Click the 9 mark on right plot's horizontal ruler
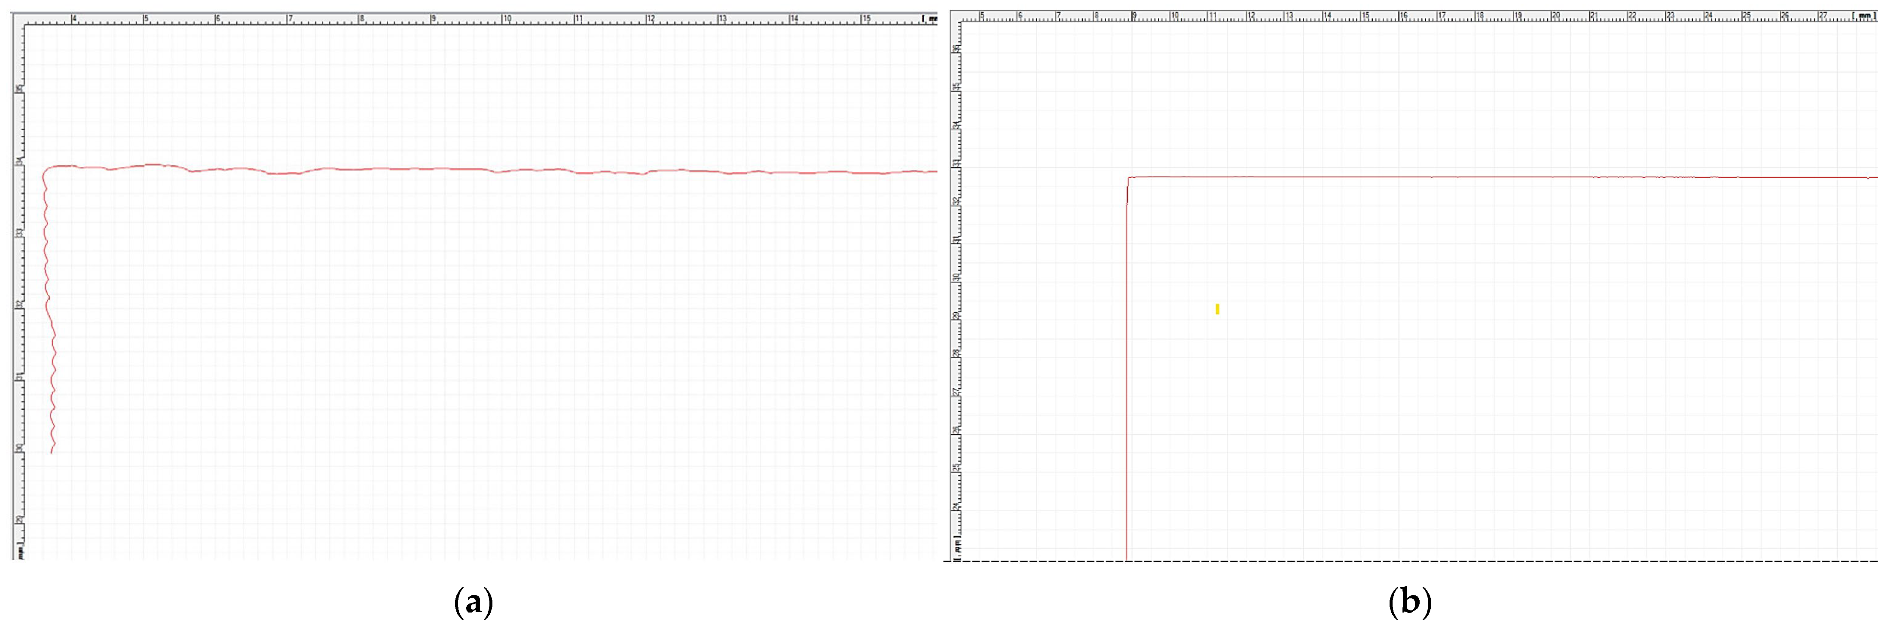The height and width of the screenshot is (628, 1888). point(1134,15)
